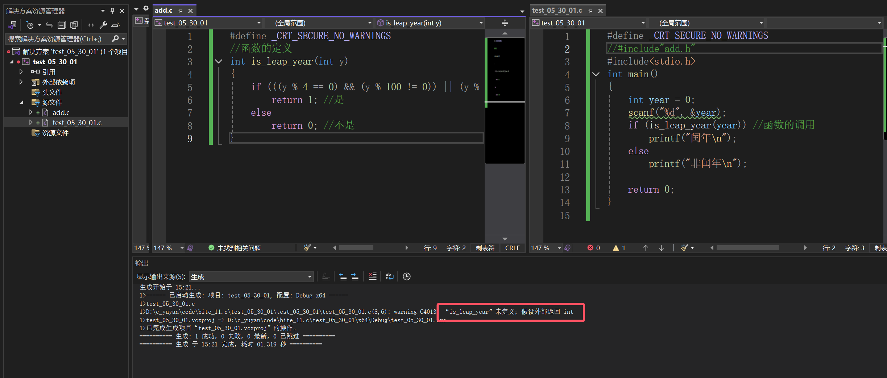Open search options dropdown arrow in Solution Explorer

coord(124,39)
